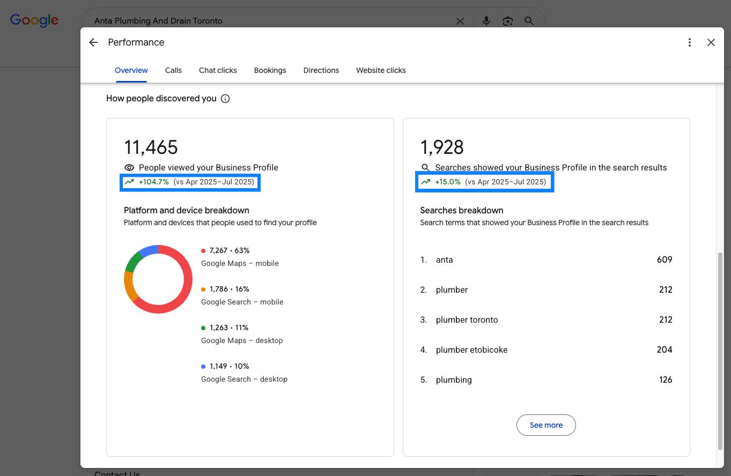The width and height of the screenshot is (731, 476).
Task: Click the '1,786 · 16%' value
Action: pos(230,289)
